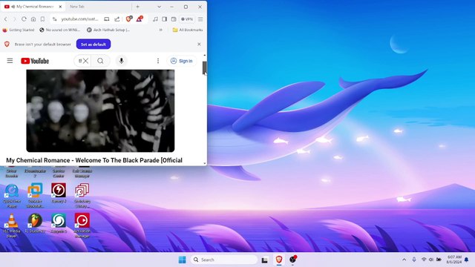475x267 pixels.
Task: Open site settings icon beside the URL
Action: (54, 19)
